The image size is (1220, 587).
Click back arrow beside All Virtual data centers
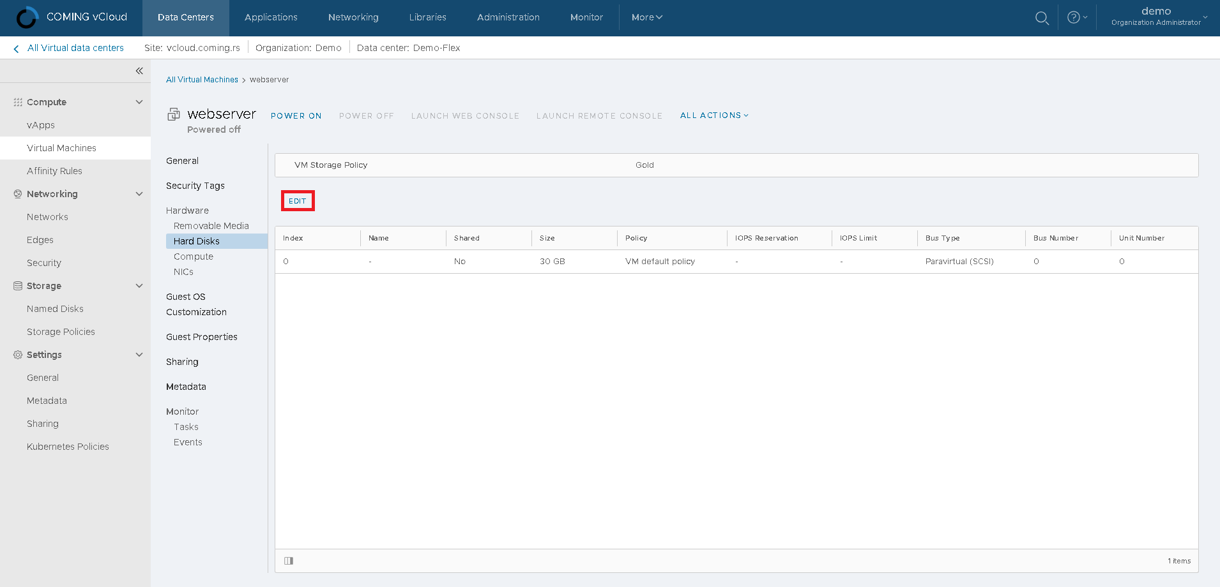pos(16,48)
